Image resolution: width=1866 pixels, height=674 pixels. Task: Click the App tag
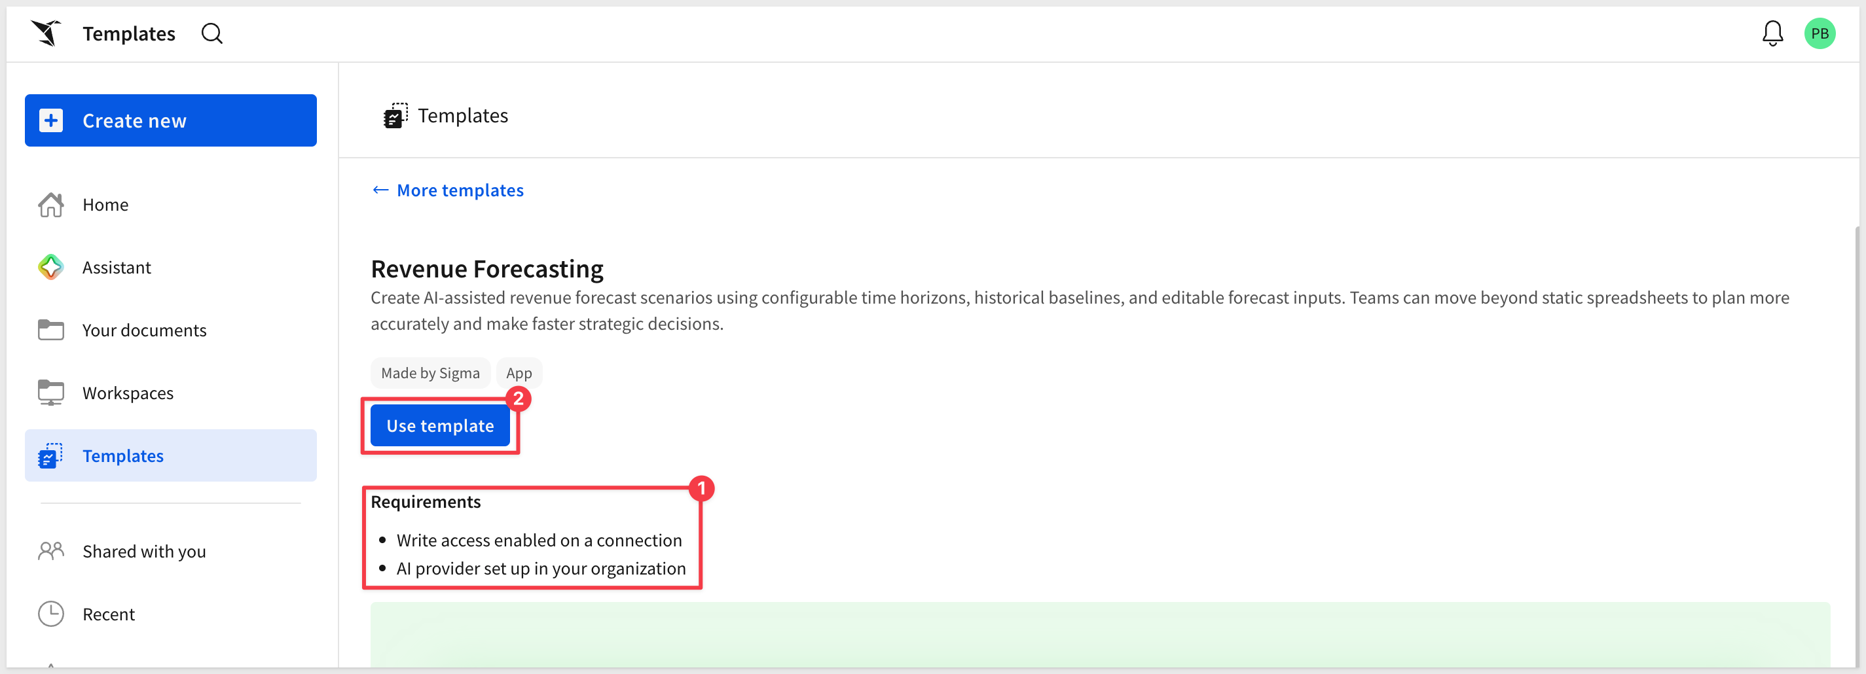click(519, 373)
